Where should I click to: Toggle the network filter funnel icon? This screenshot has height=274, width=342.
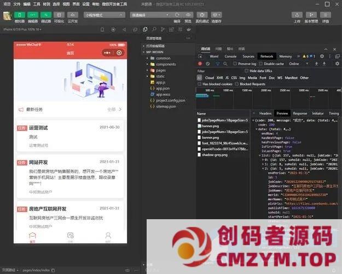click(217, 64)
